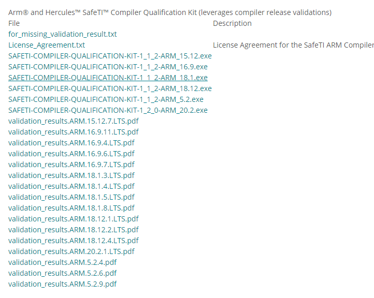
Task: Open validation_results.ARM.18.12.1.LTS.pdf
Action: pos(74,219)
